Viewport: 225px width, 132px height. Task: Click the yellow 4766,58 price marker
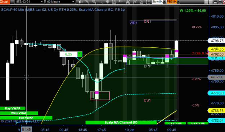(216, 111)
